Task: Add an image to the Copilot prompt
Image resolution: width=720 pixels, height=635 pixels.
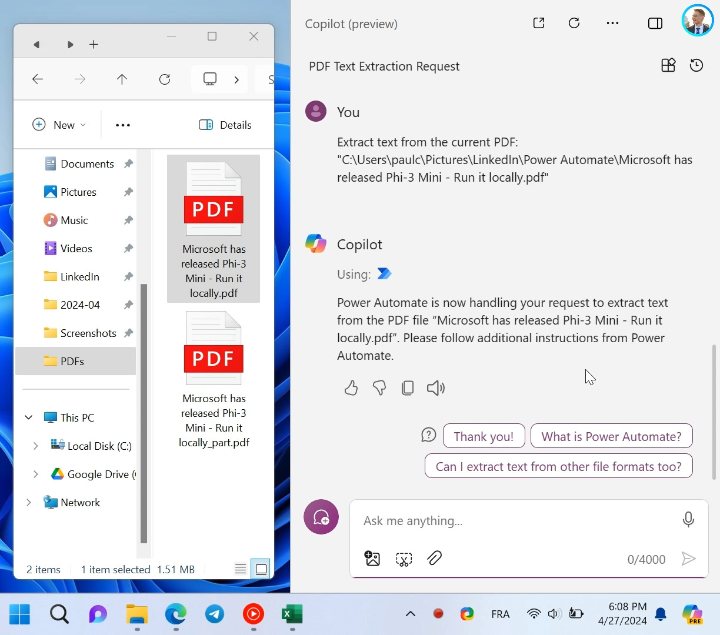Action: tap(372, 559)
